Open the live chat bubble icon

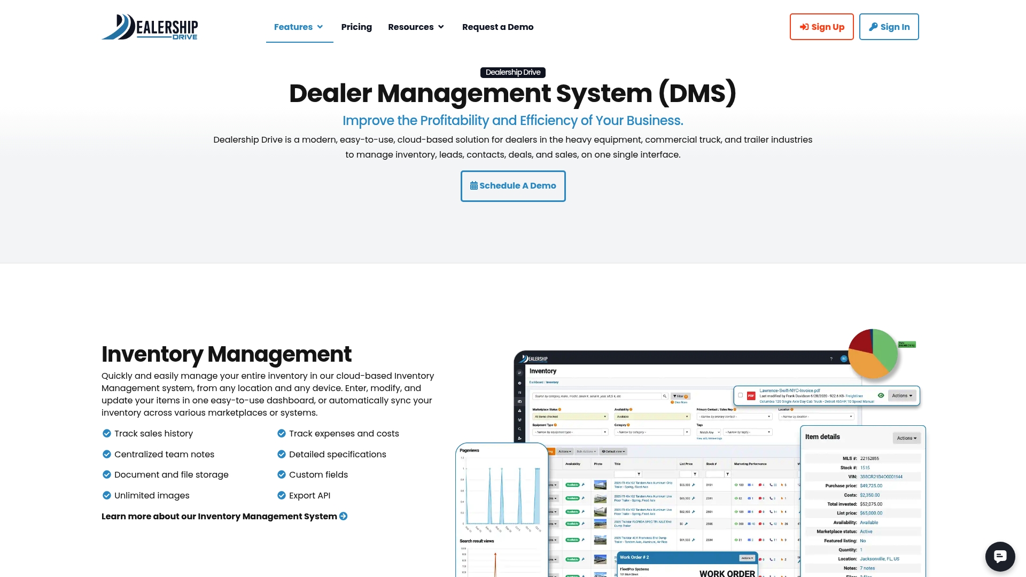click(x=1000, y=556)
